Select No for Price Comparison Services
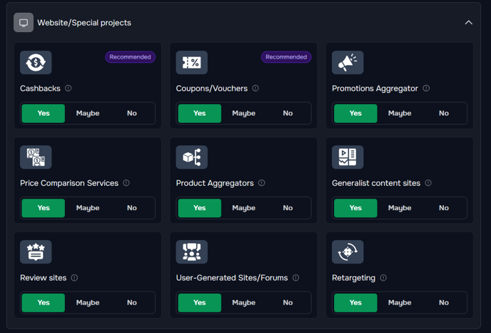Image resolution: width=491 pixels, height=333 pixels. coord(132,208)
